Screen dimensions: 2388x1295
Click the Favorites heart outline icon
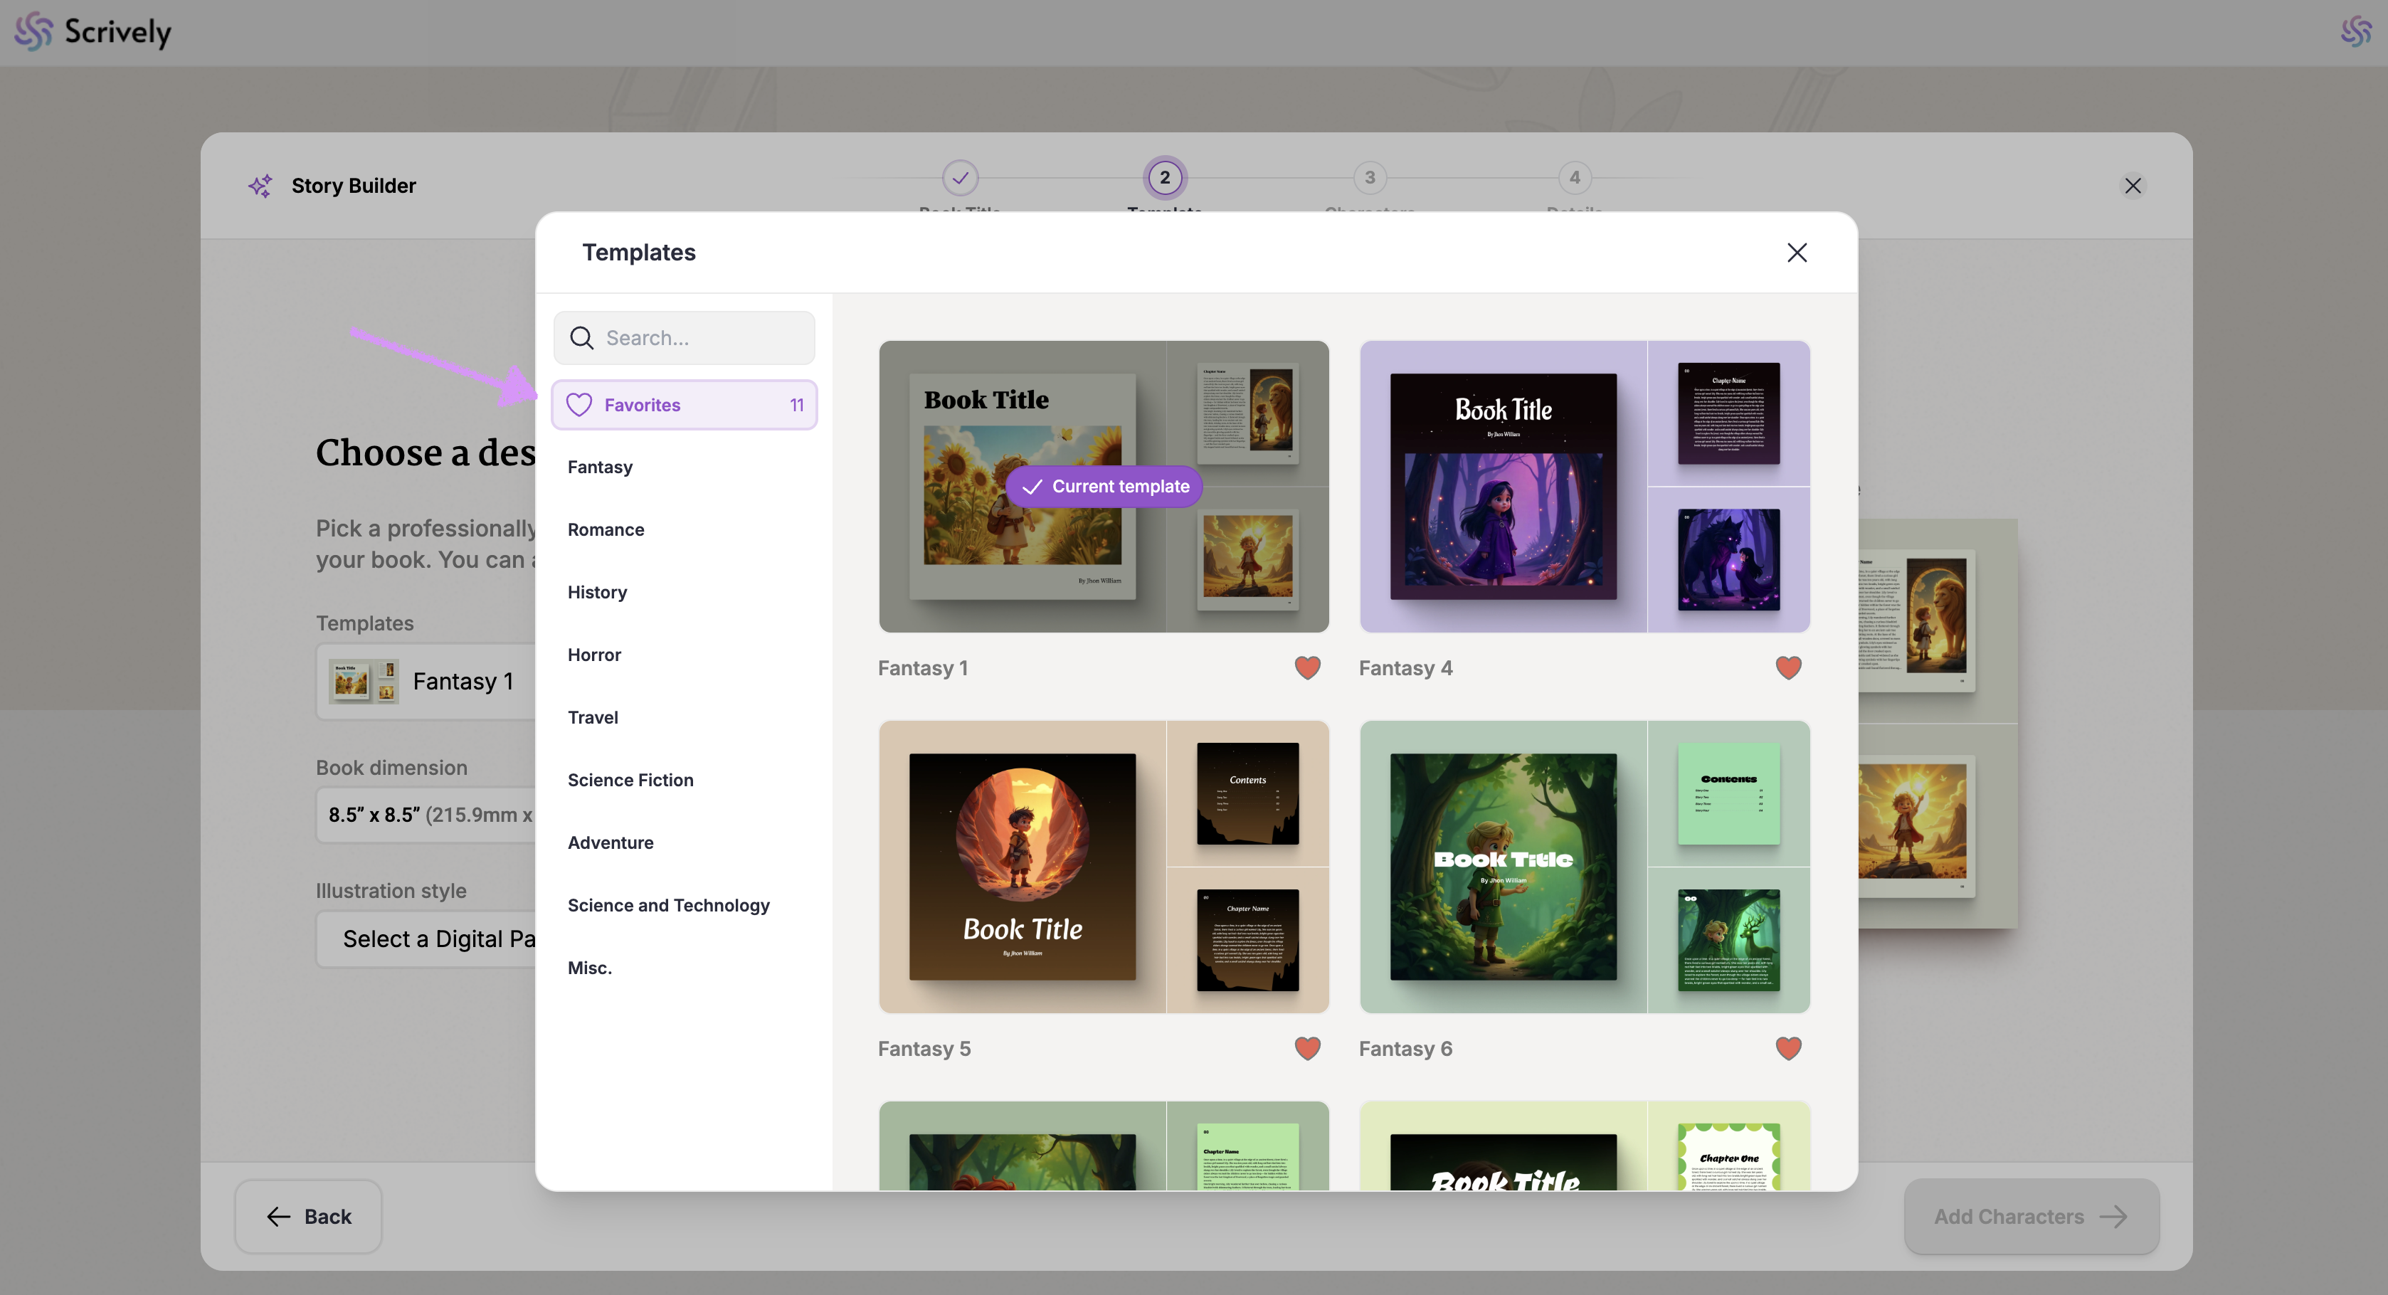pyautogui.click(x=579, y=405)
